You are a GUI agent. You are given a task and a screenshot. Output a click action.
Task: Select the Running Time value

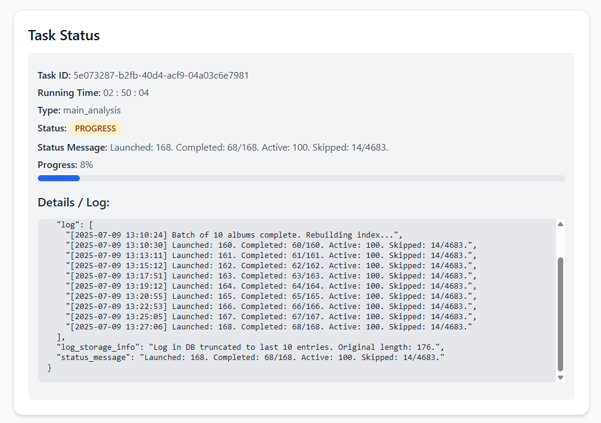(126, 93)
